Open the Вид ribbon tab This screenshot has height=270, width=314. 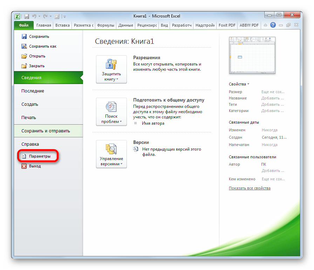(x=164, y=25)
